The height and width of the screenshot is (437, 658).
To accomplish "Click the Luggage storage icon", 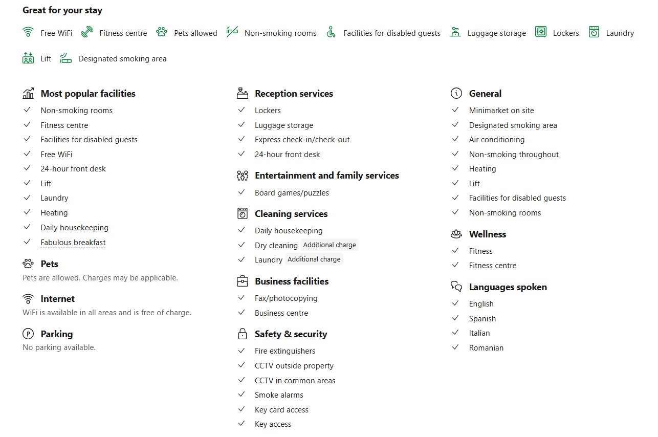I will pyautogui.click(x=455, y=32).
